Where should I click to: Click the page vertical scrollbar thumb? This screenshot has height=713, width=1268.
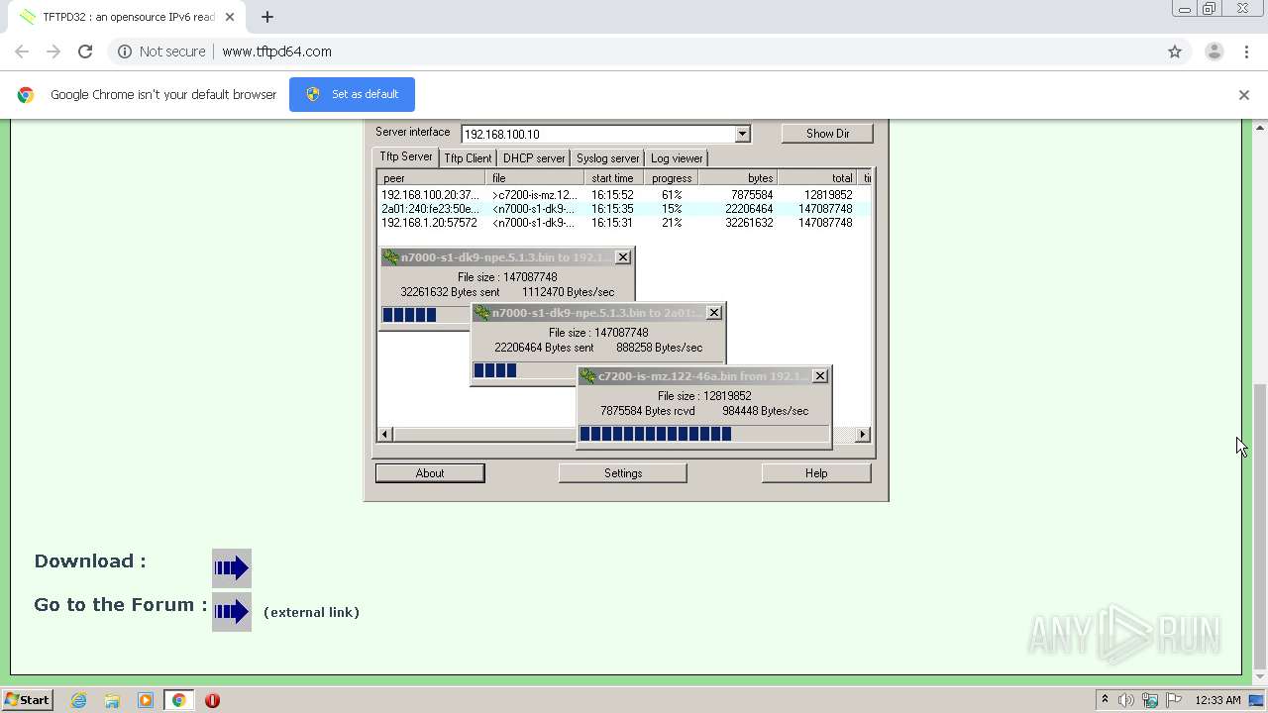[1260, 525]
